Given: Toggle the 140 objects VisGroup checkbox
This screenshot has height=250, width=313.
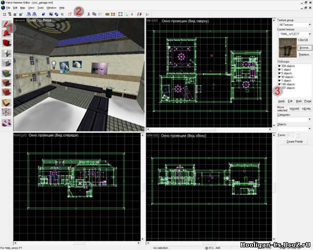Looking at the screenshot, I should pos(280,84).
